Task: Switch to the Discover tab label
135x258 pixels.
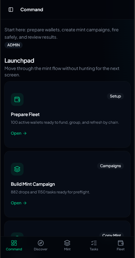Action: (41, 249)
